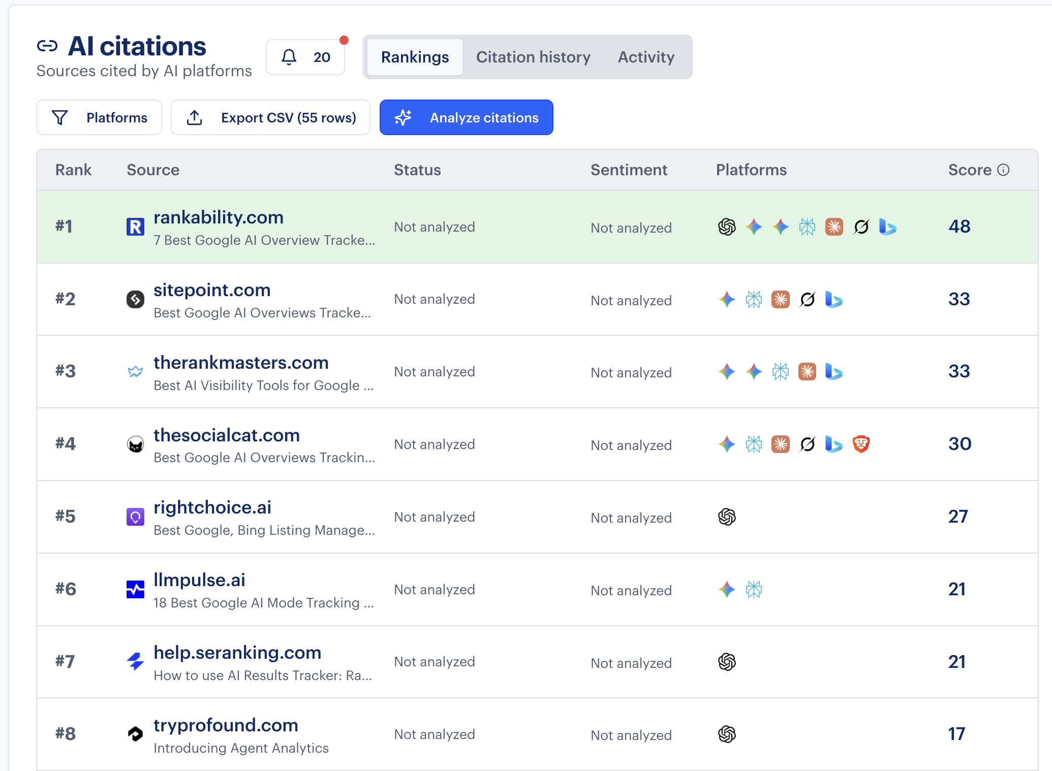The width and height of the screenshot is (1052, 771).
Task: Click the Bing icon in thesocialcat.com row
Action: pos(834,444)
